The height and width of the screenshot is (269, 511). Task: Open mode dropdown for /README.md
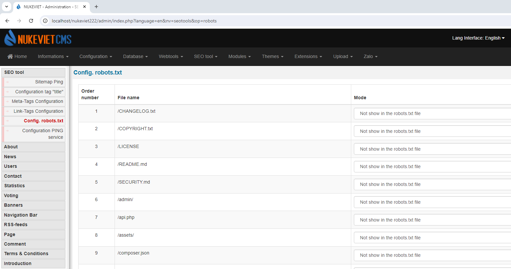(432, 166)
